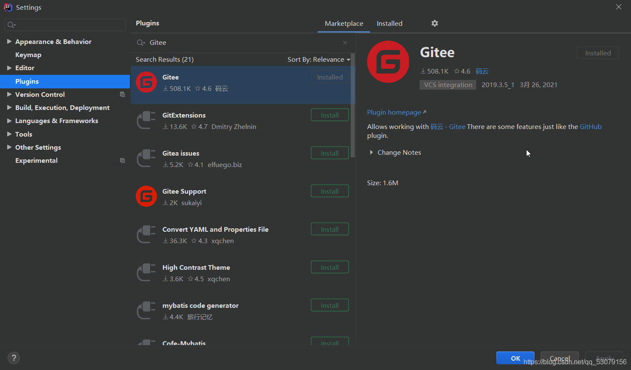Click the Convert YAML plugin icon

pyautogui.click(x=146, y=234)
